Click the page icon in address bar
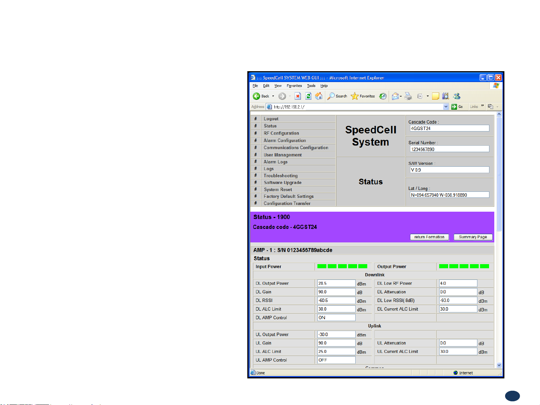 coord(269,107)
